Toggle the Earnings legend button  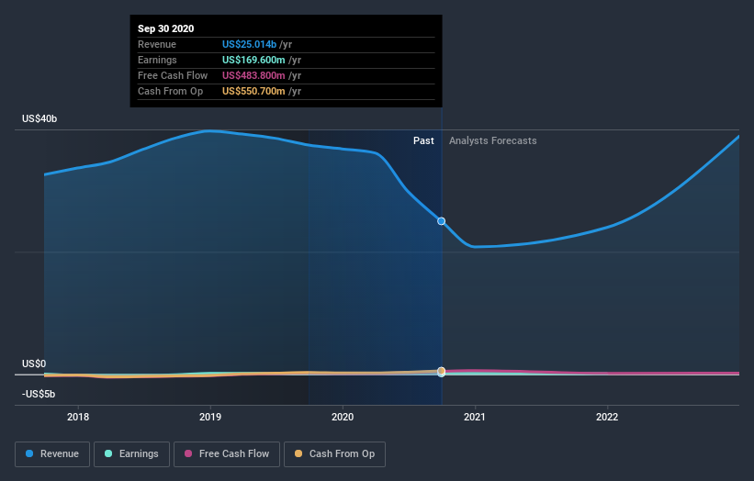pyautogui.click(x=131, y=454)
